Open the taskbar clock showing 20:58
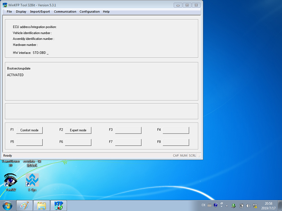Viewport: 282px width, 211px height. point(268,206)
